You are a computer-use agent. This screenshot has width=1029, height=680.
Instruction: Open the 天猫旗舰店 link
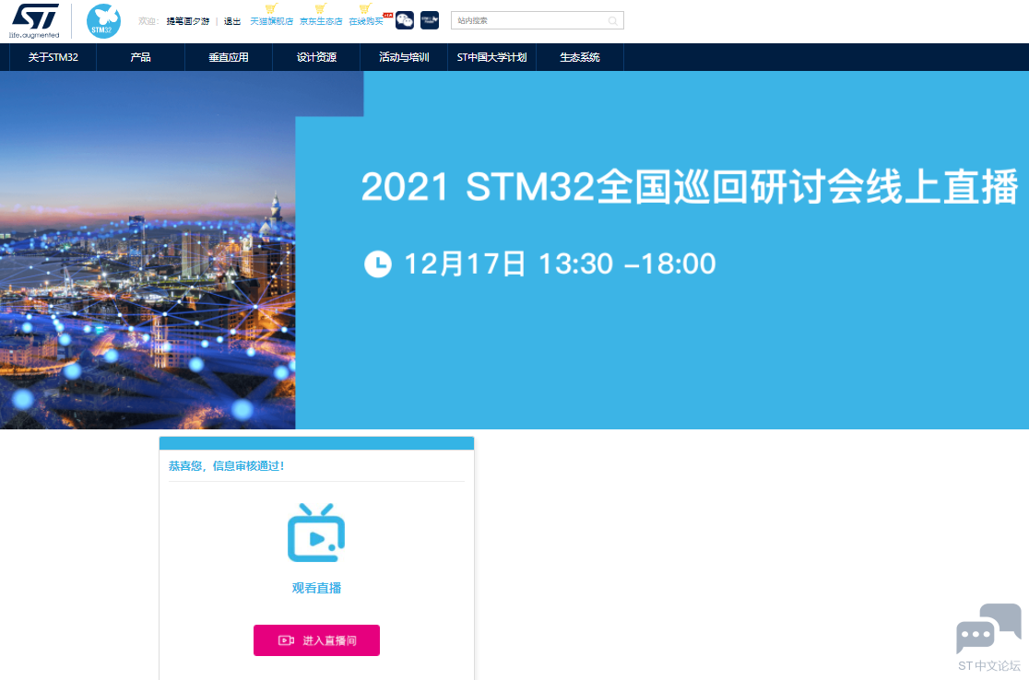pyautogui.click(x=272, y=21)
